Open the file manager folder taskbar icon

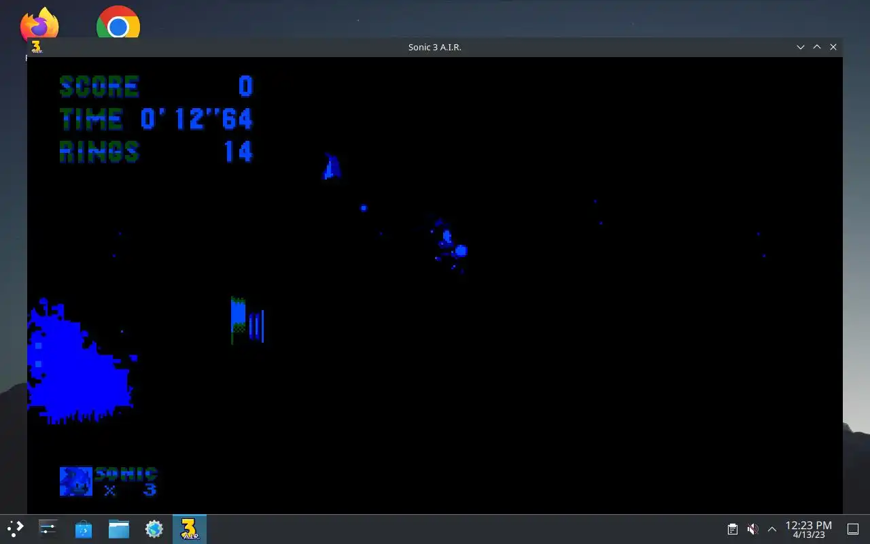pyautogui.click(x=119, y=528)
